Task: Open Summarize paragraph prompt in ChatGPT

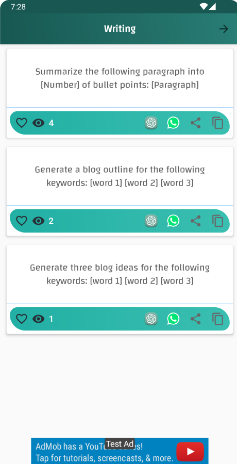Action: 151,123
